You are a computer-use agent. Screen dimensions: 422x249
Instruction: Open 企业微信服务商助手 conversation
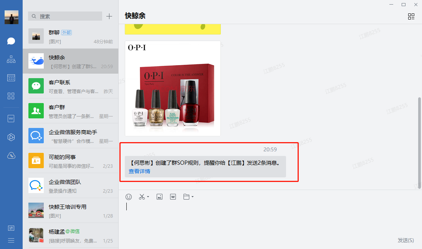(71, 136)
